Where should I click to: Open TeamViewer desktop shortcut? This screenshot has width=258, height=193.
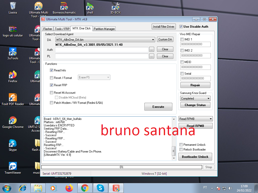(x=13, y=168)
